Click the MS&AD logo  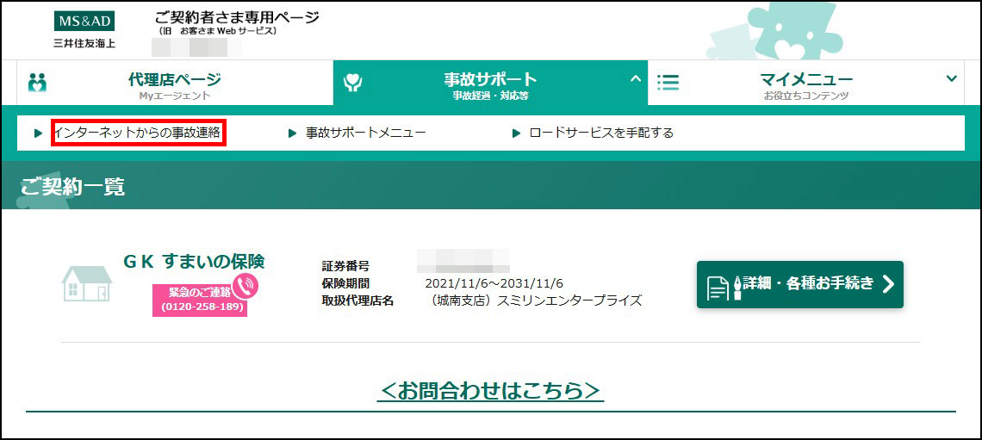point(84,22)
